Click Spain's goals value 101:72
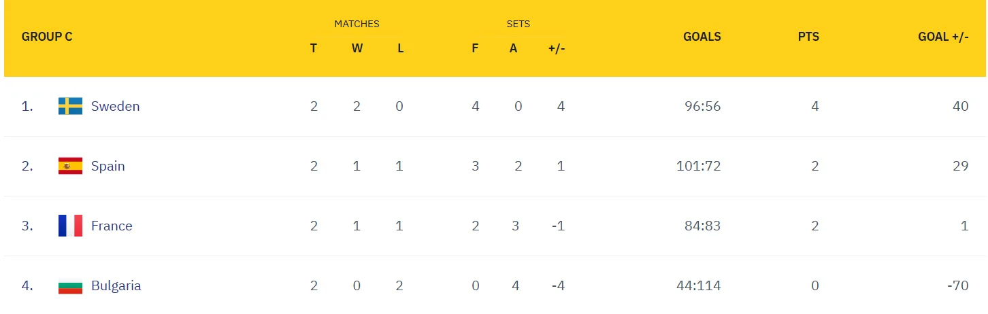The height and width of the screenshot is (314, 988). point(699,166)
